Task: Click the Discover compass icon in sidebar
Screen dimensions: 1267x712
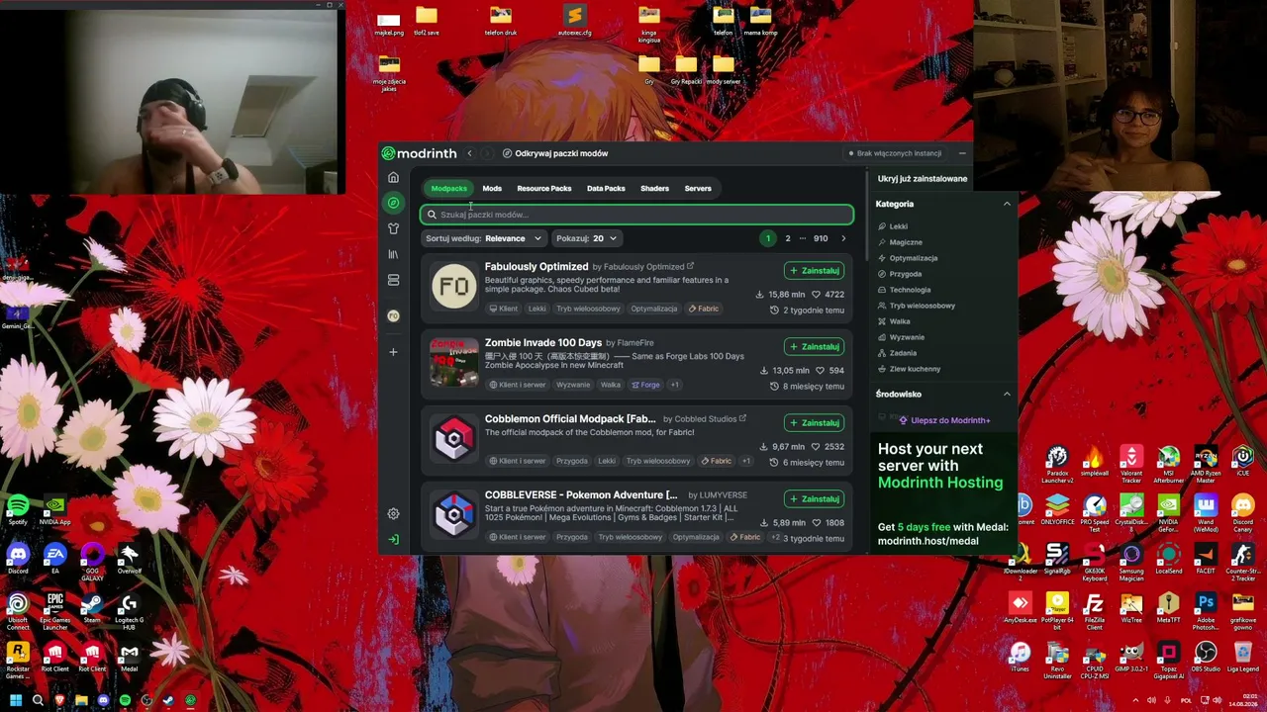Action: [393, 203]
